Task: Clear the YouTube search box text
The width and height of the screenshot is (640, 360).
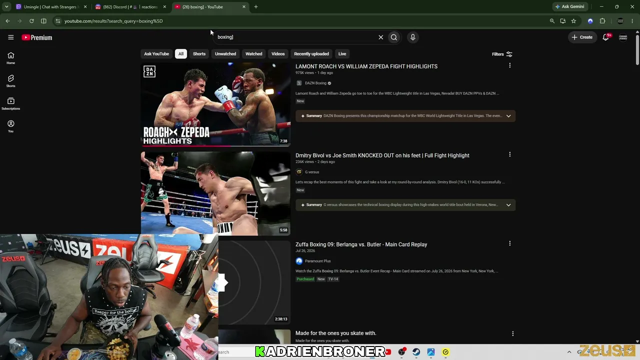Action: pos(381,37)
